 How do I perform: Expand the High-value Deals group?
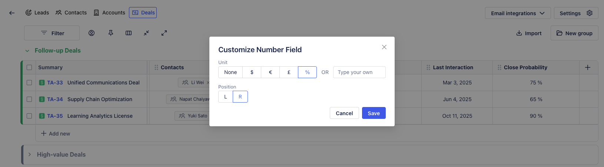pyautogui.click(x=30, y=154)
